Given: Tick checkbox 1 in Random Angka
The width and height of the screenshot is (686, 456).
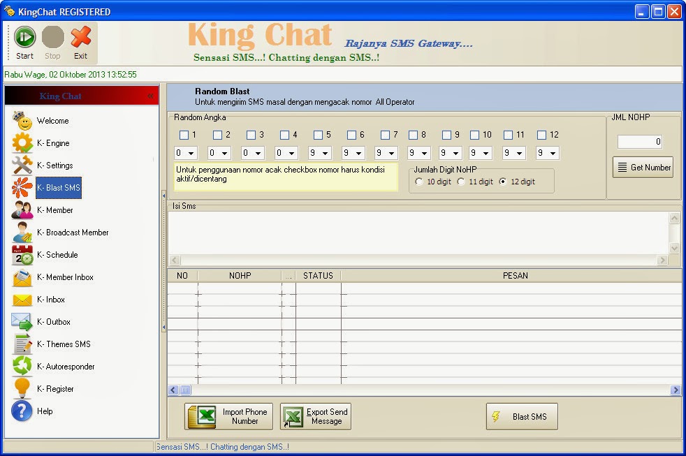Looking at the screenshot, I should coord(184,135).
